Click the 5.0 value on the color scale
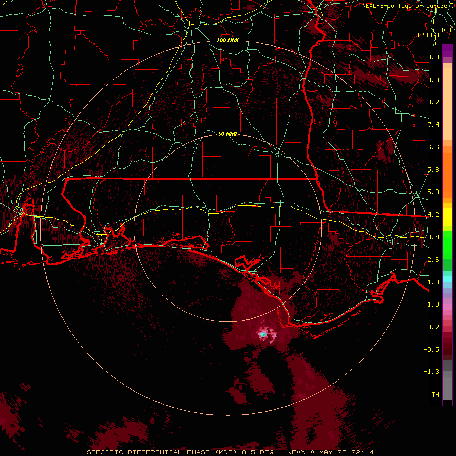Viewport: 456px width, 456px height. [433, 192]
